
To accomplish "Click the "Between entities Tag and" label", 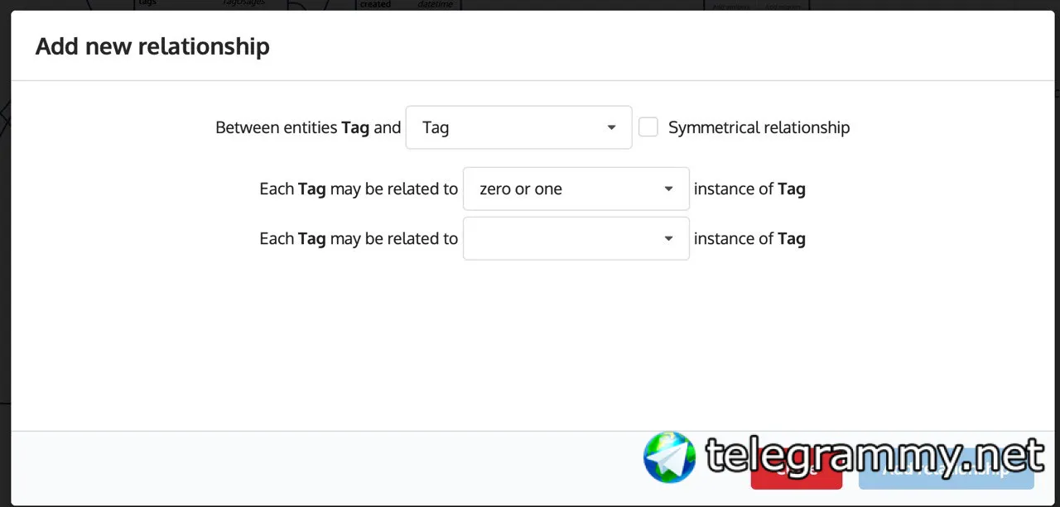I will tap(308, 127).
